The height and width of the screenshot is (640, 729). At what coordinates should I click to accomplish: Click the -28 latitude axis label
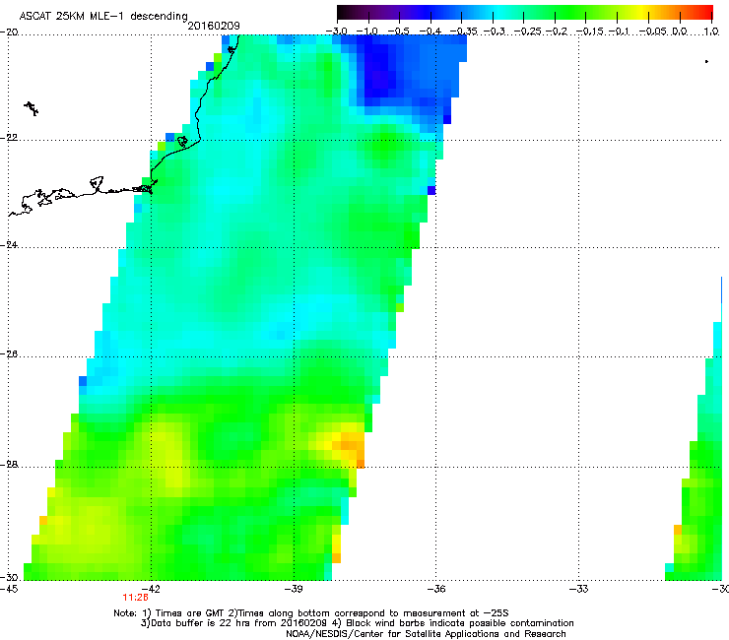click(x=9, y=464)
